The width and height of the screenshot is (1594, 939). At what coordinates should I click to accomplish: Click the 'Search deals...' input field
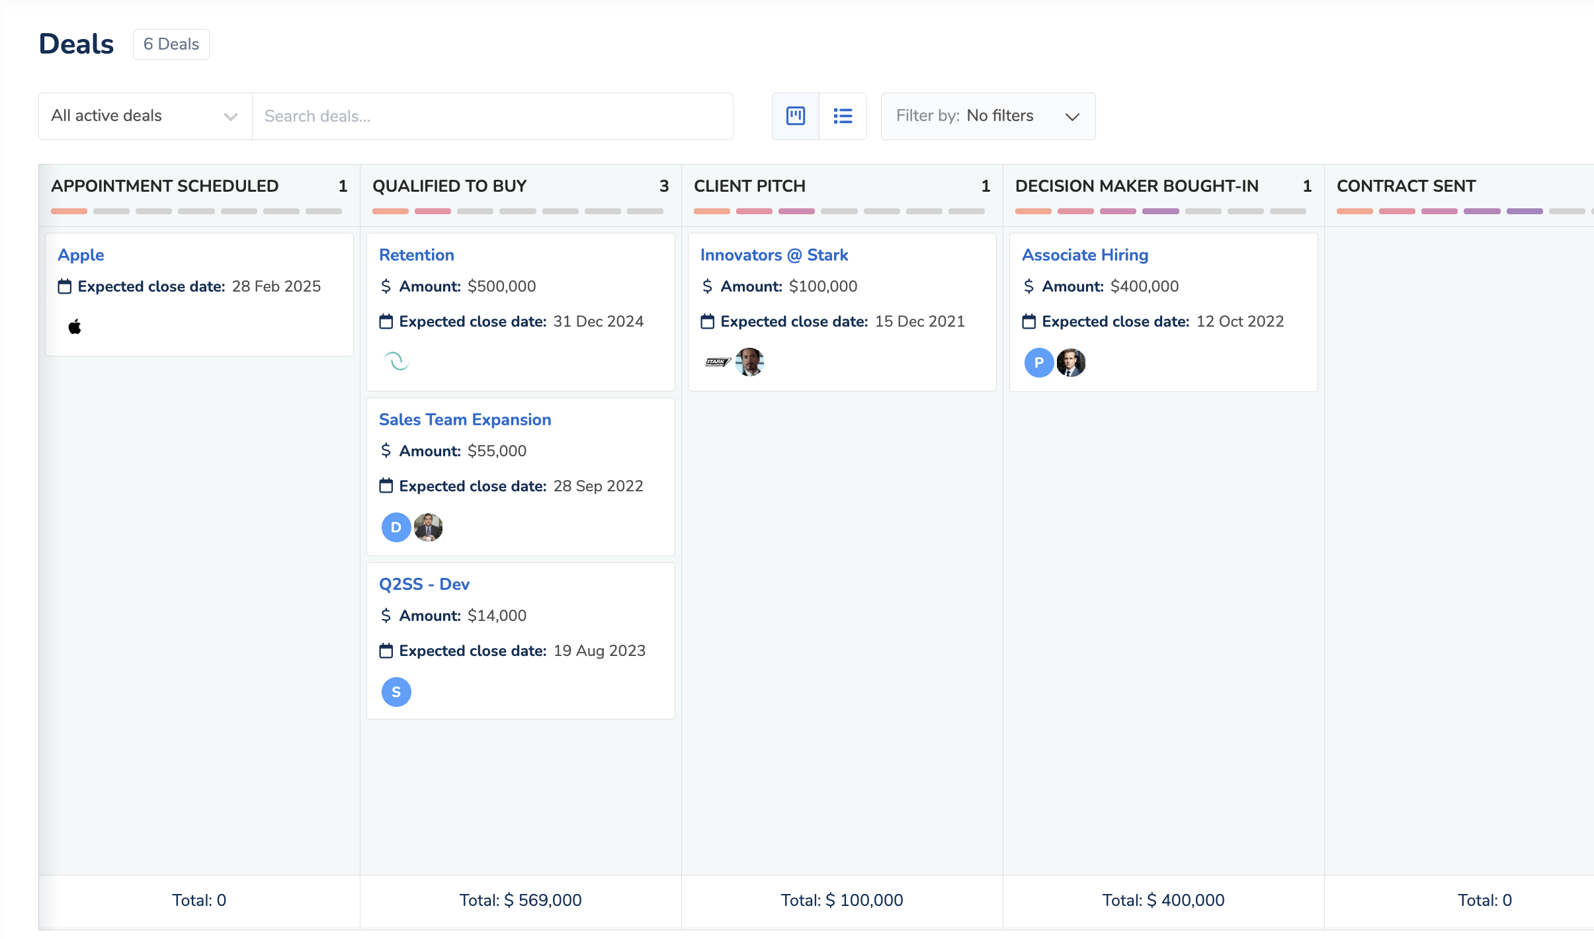point(492,116)
